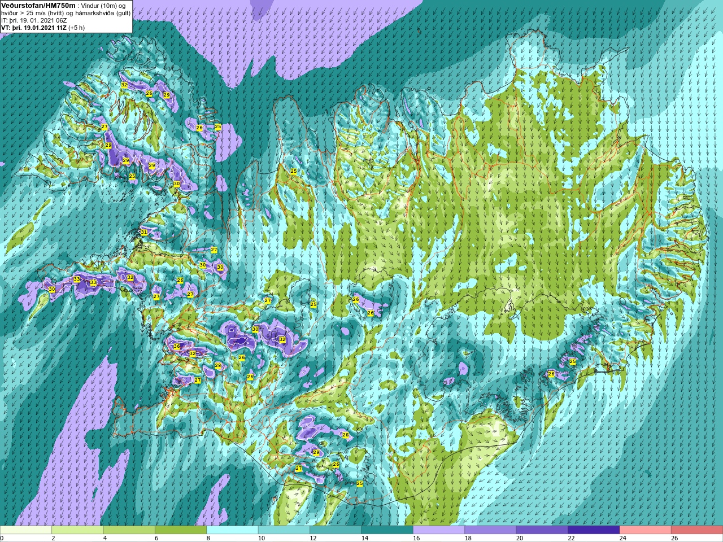This screenshot has width=723, height=542.
Task: Click the yellow gust label 31
Action: tap(144, 232)
